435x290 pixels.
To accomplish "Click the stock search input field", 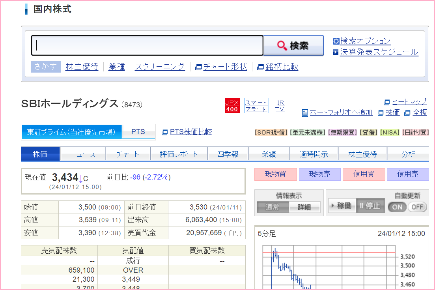I will (x=147, y=45).
